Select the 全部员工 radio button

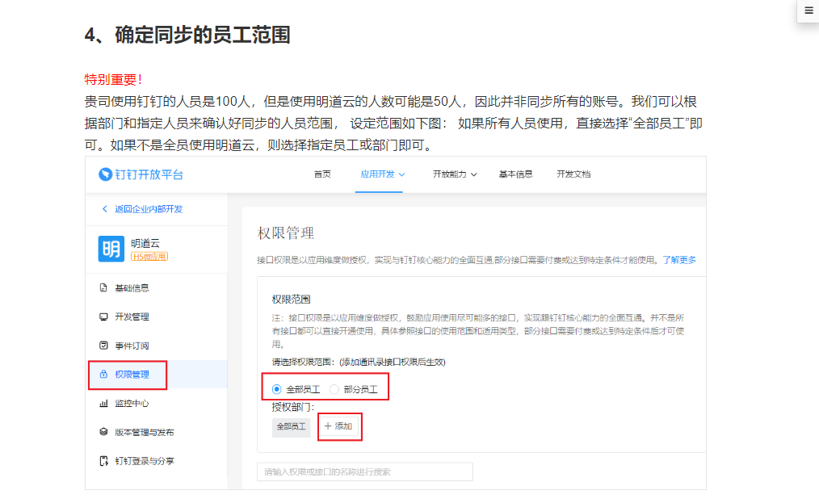point(278,389)
